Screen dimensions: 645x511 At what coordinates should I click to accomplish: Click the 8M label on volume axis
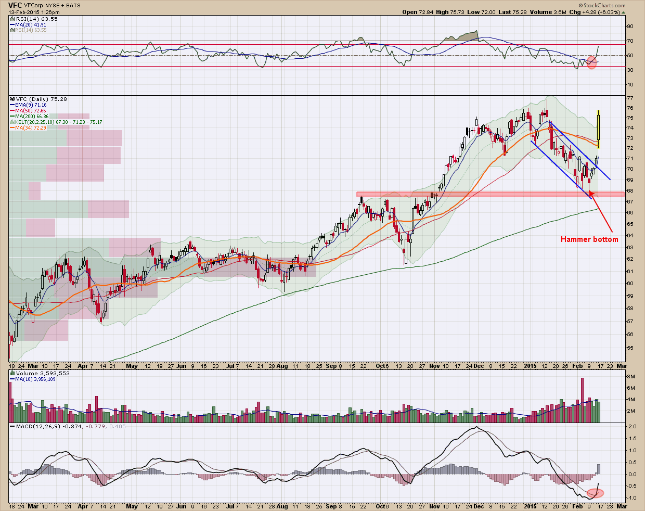click(x=630, y=377)
